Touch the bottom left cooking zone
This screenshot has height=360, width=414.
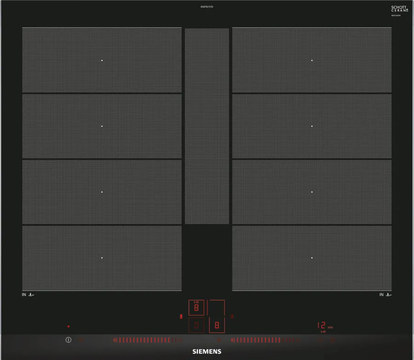(x=102, y=258)
